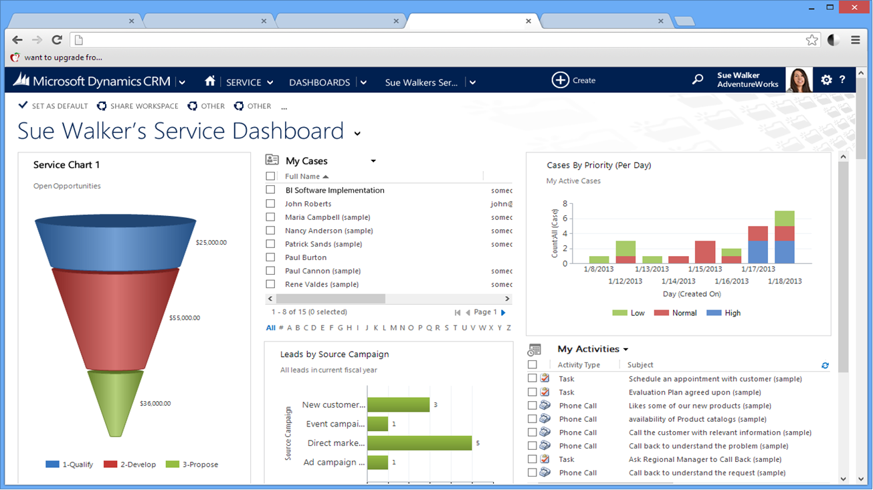Click the help question mark icon
Viewport: 873px width, 490px height.
coord(842,80)
